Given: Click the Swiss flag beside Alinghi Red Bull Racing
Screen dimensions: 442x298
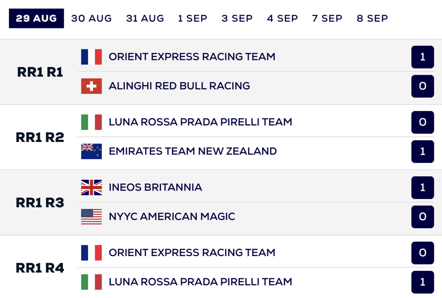Looking at the screenshot, I should pyautogui.click(x=91, y=86).
